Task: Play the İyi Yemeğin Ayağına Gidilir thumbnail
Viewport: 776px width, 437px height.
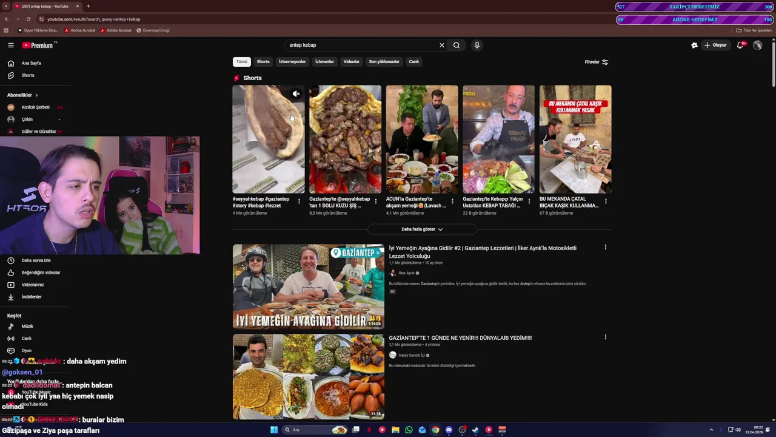Action: click(x=309, y=286)
